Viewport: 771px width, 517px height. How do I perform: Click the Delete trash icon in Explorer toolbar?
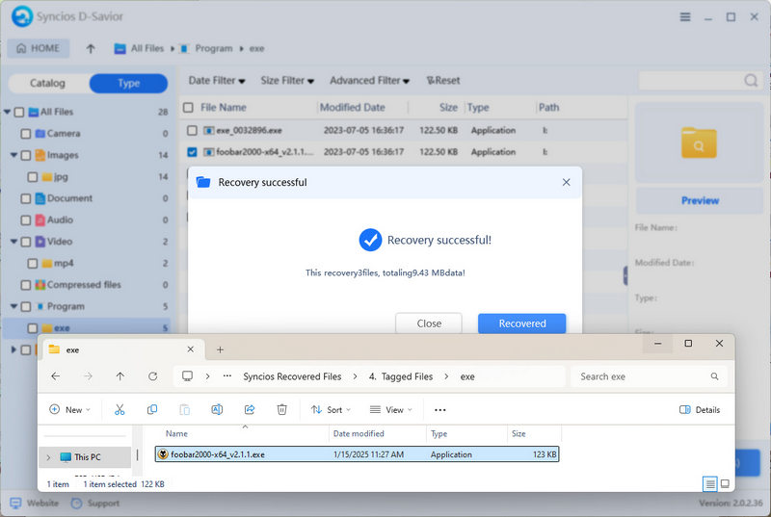(281, 409)
